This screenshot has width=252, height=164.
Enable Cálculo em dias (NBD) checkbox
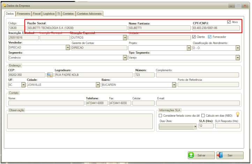(203, 116)
